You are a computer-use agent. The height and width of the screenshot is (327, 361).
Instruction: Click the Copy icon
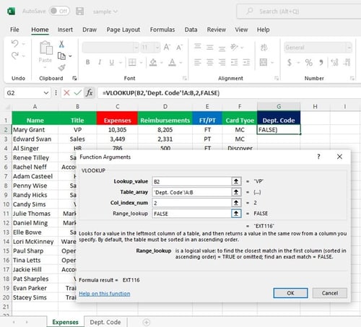tap(61, 56)
